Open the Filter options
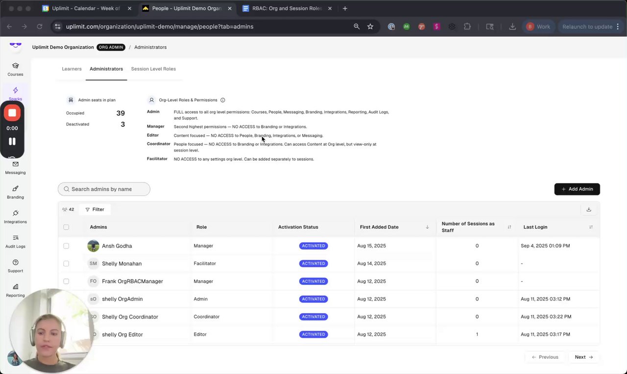Image resolution: width=627 pixels, height=374 pixels. click(95, 209)
